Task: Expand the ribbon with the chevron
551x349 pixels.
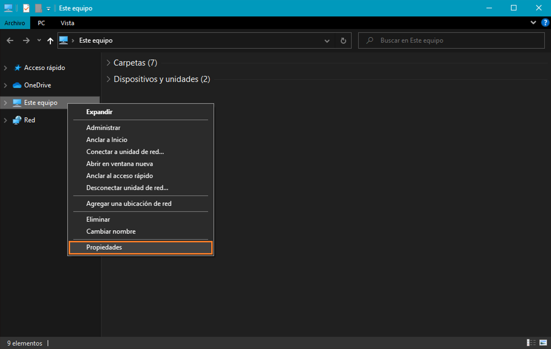Action: (x=533, y=22)
